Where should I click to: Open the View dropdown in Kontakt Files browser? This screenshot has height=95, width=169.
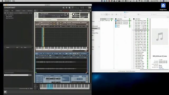coord(11,13)
